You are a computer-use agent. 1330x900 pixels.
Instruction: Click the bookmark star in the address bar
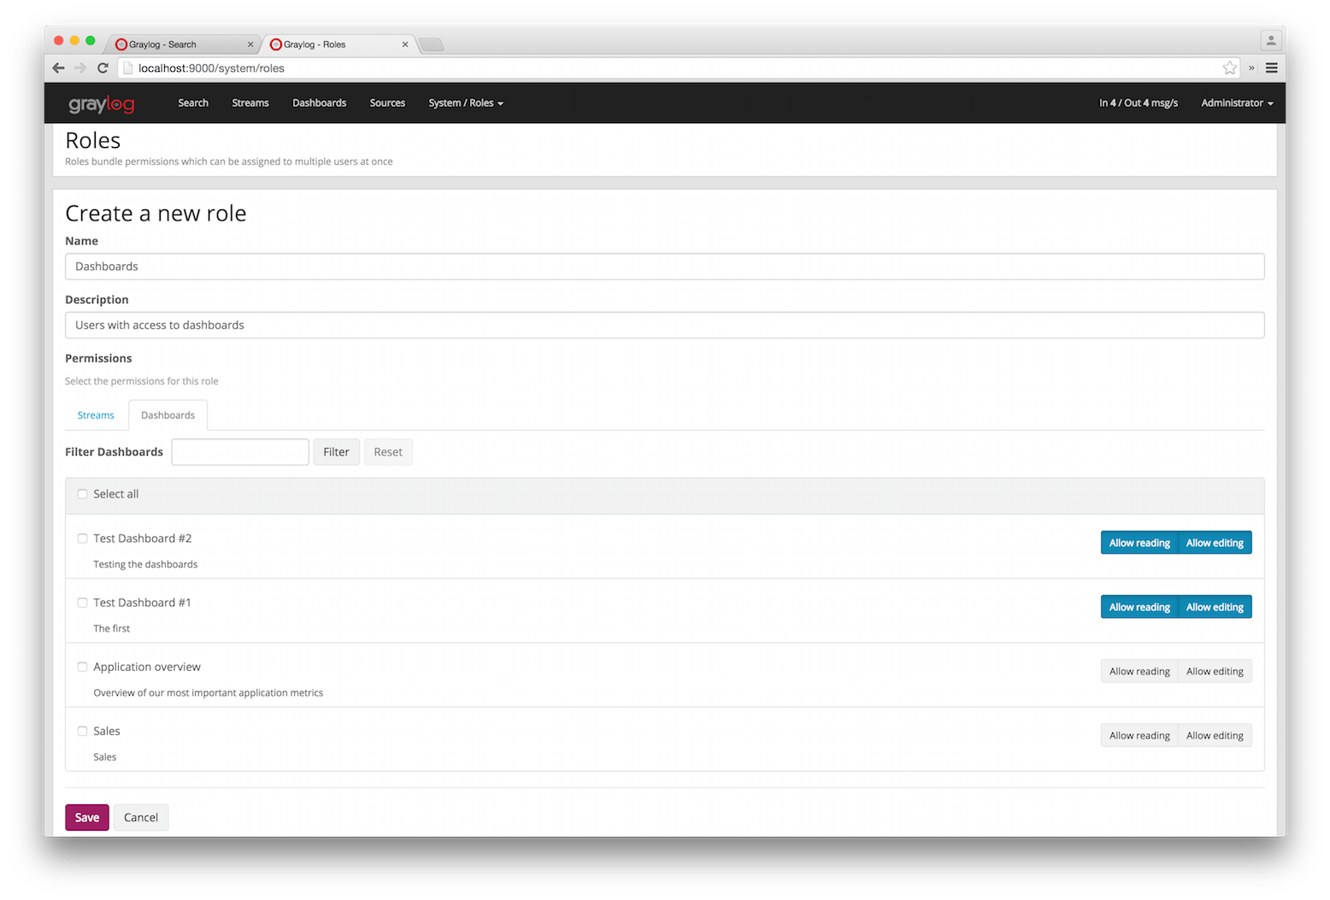click(x=1229, y=68)
